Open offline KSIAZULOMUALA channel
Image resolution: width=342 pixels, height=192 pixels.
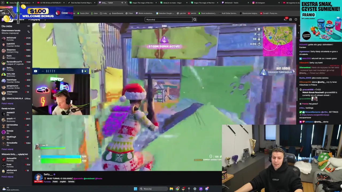click(x=16, y=99)
